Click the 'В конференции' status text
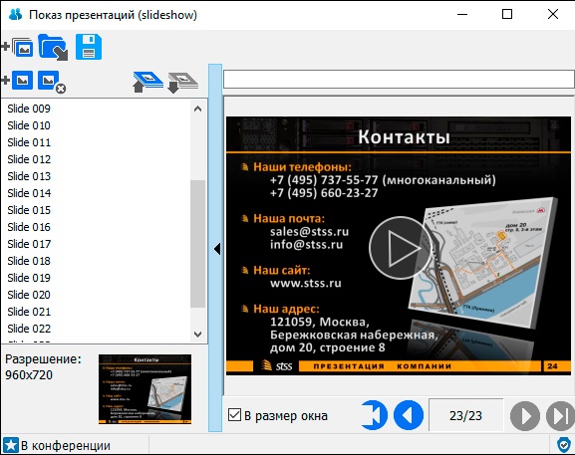The width and height of the screenshot is (575, 455). click(x=66, y=445)
